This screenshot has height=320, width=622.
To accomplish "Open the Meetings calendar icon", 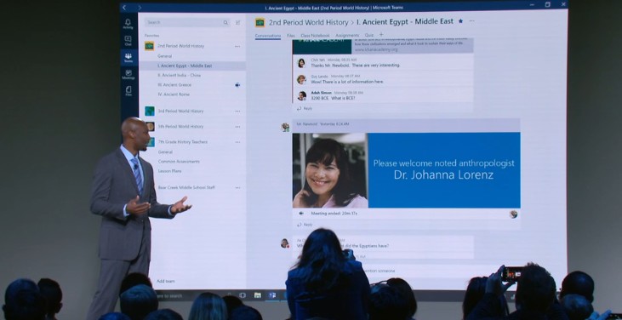I will click(x=128, y=75).
